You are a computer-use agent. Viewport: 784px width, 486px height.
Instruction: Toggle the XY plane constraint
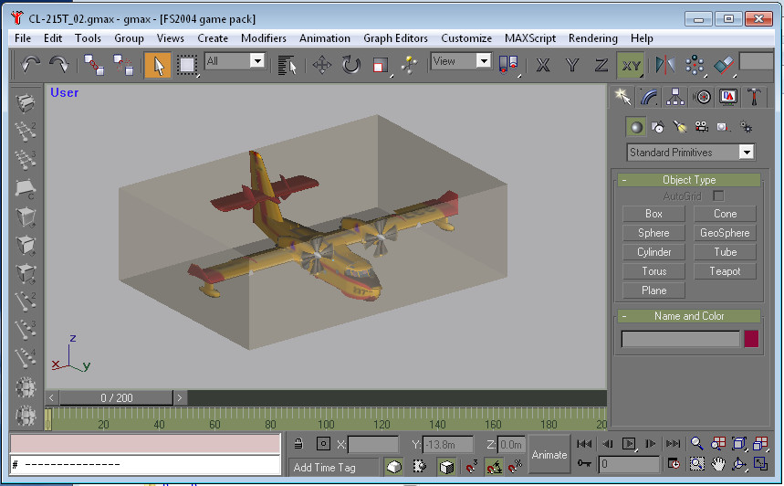[x=631, y=65]
